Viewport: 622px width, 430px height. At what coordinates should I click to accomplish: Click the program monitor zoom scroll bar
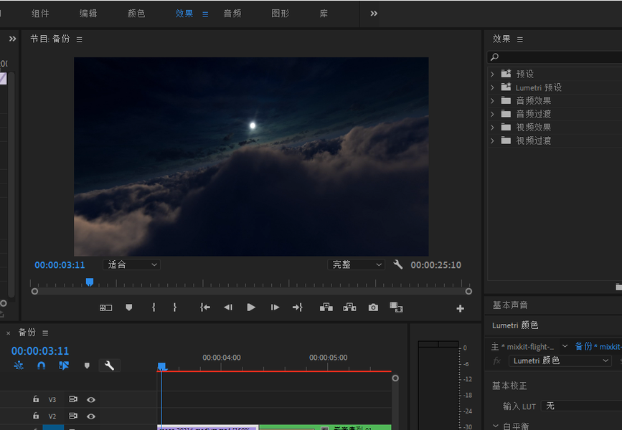(x=252, y=291)
